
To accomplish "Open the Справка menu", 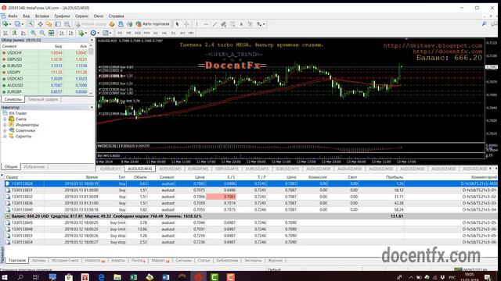I will 117,16.
